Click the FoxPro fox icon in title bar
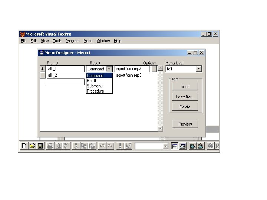This screenshot has width=267, height=200. (23, 34)
